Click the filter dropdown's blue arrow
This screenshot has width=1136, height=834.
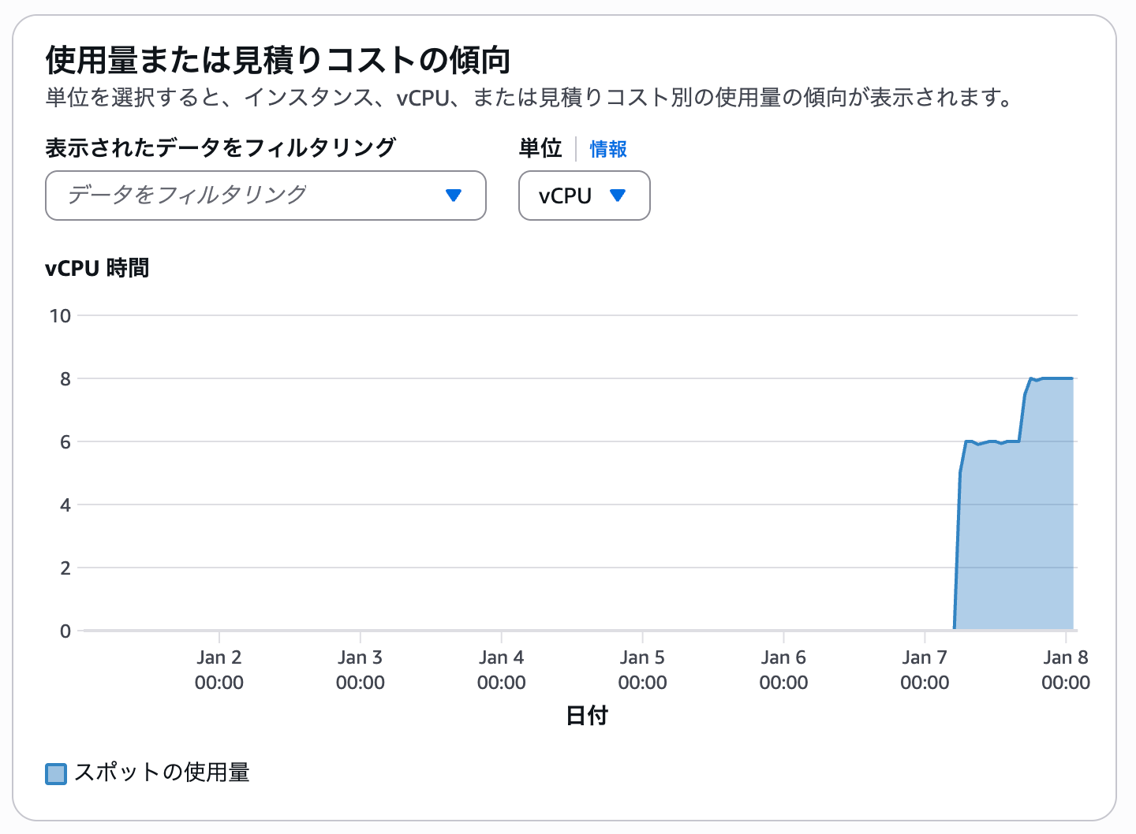click(454, 195)
